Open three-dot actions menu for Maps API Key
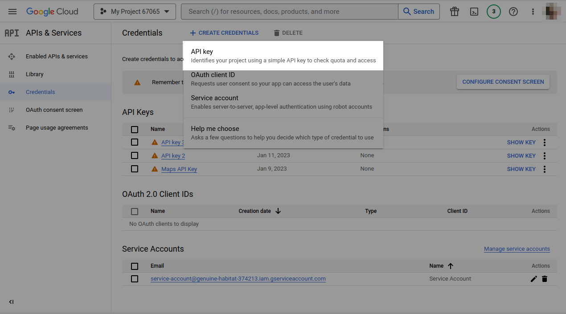 coord(545,169)
